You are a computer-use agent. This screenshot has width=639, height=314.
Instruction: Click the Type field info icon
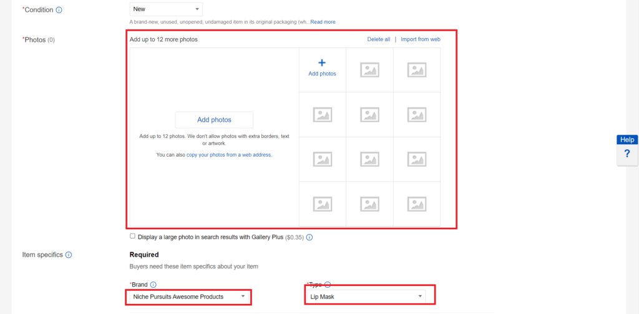click(x=327, y=285)
